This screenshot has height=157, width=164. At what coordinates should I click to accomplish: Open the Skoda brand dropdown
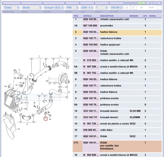(x=32, y=8)
